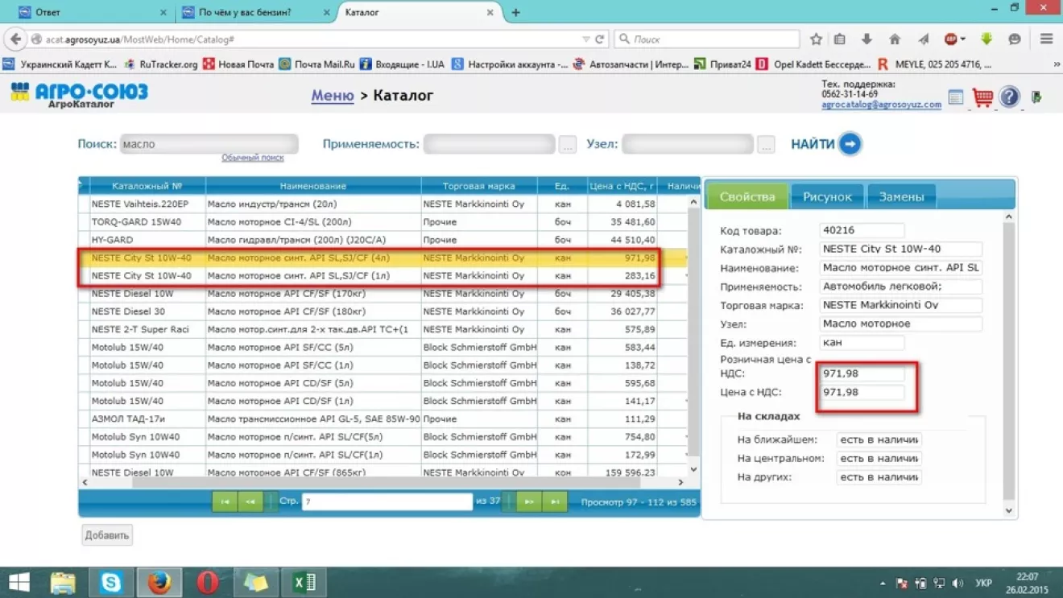Open new browser tab with plus
The height and width of the screenshot is (598, 1063).
point(515,12)
